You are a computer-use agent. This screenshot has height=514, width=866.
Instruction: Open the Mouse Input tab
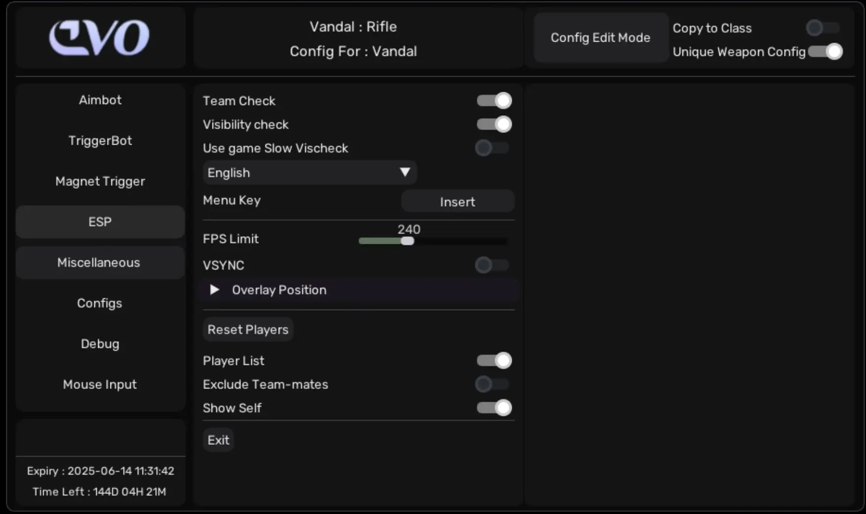point(100,385)
